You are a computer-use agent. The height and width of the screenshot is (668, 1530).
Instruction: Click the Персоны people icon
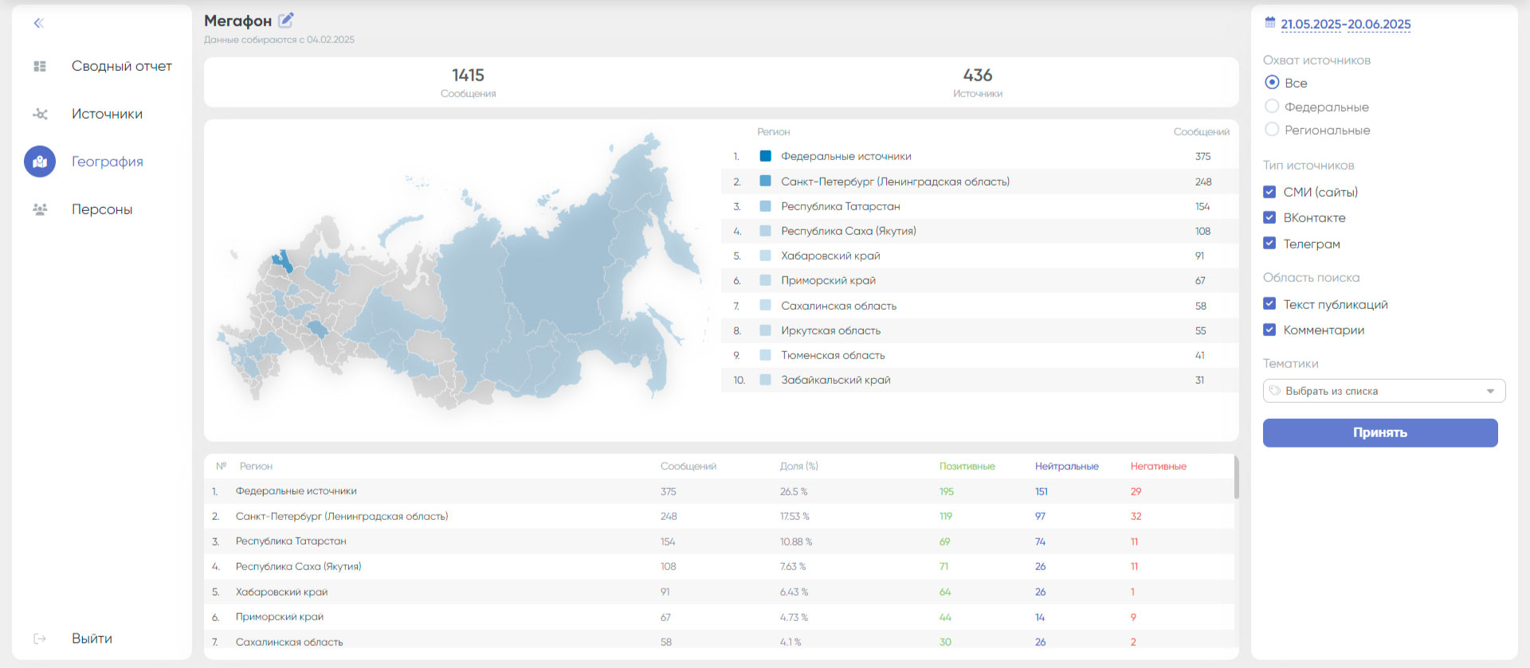[x=40, y=209]
